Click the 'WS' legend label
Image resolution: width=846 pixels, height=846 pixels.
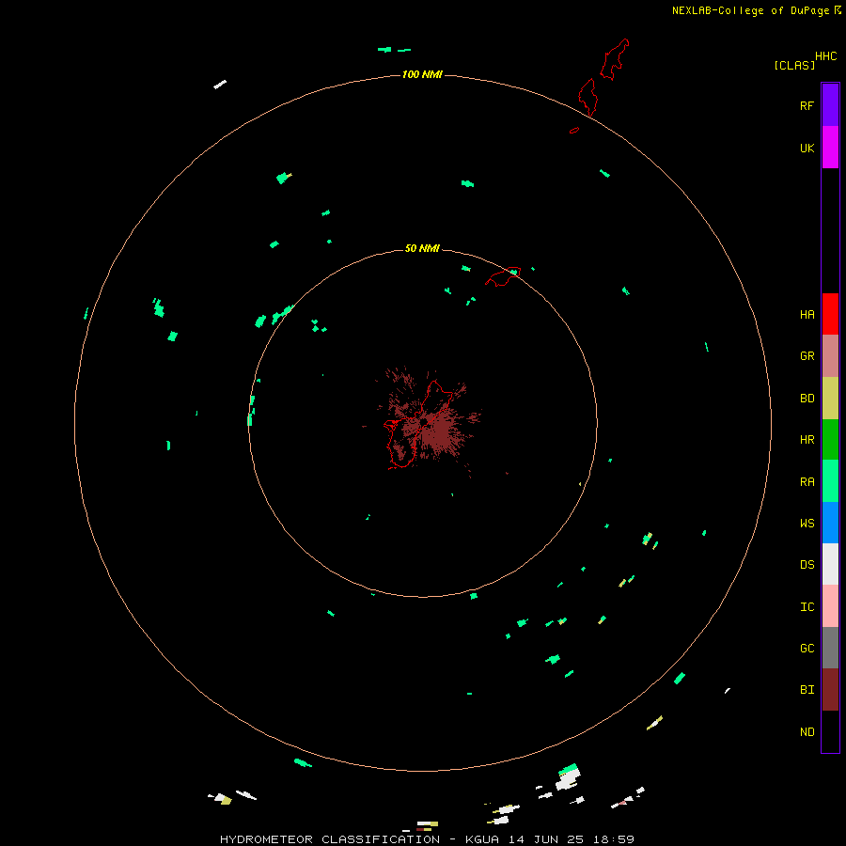807,524
